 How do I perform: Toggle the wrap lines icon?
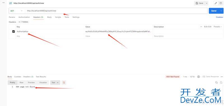(x=64, y=82)
